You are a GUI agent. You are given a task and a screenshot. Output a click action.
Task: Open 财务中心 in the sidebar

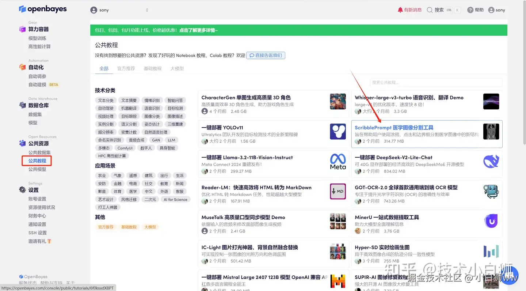37,216
